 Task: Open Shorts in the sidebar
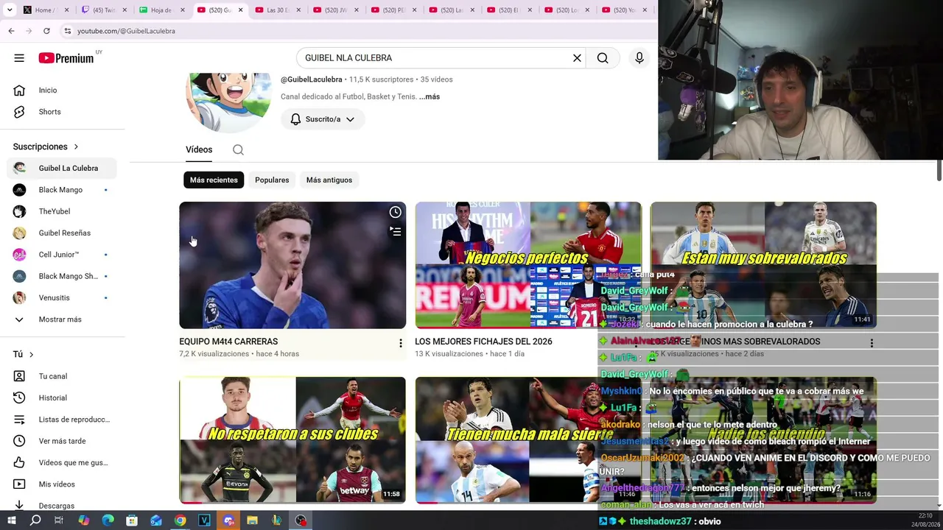[62, 112]
